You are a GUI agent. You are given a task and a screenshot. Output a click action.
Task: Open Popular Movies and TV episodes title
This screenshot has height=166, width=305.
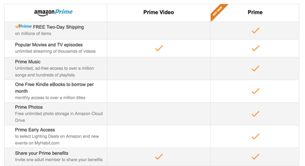49,45
